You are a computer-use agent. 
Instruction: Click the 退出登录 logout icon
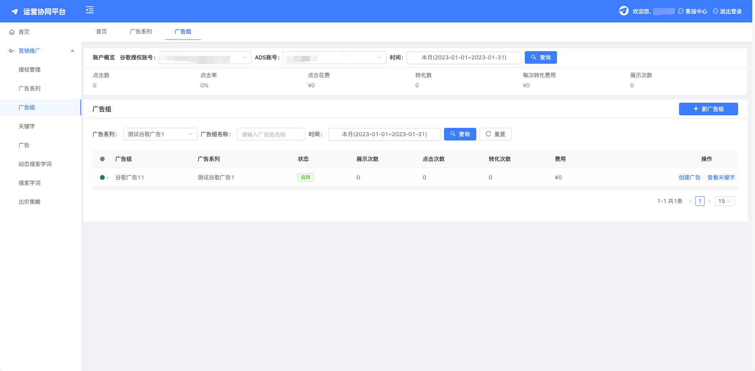pyautogui.click(x=716, y=11)
